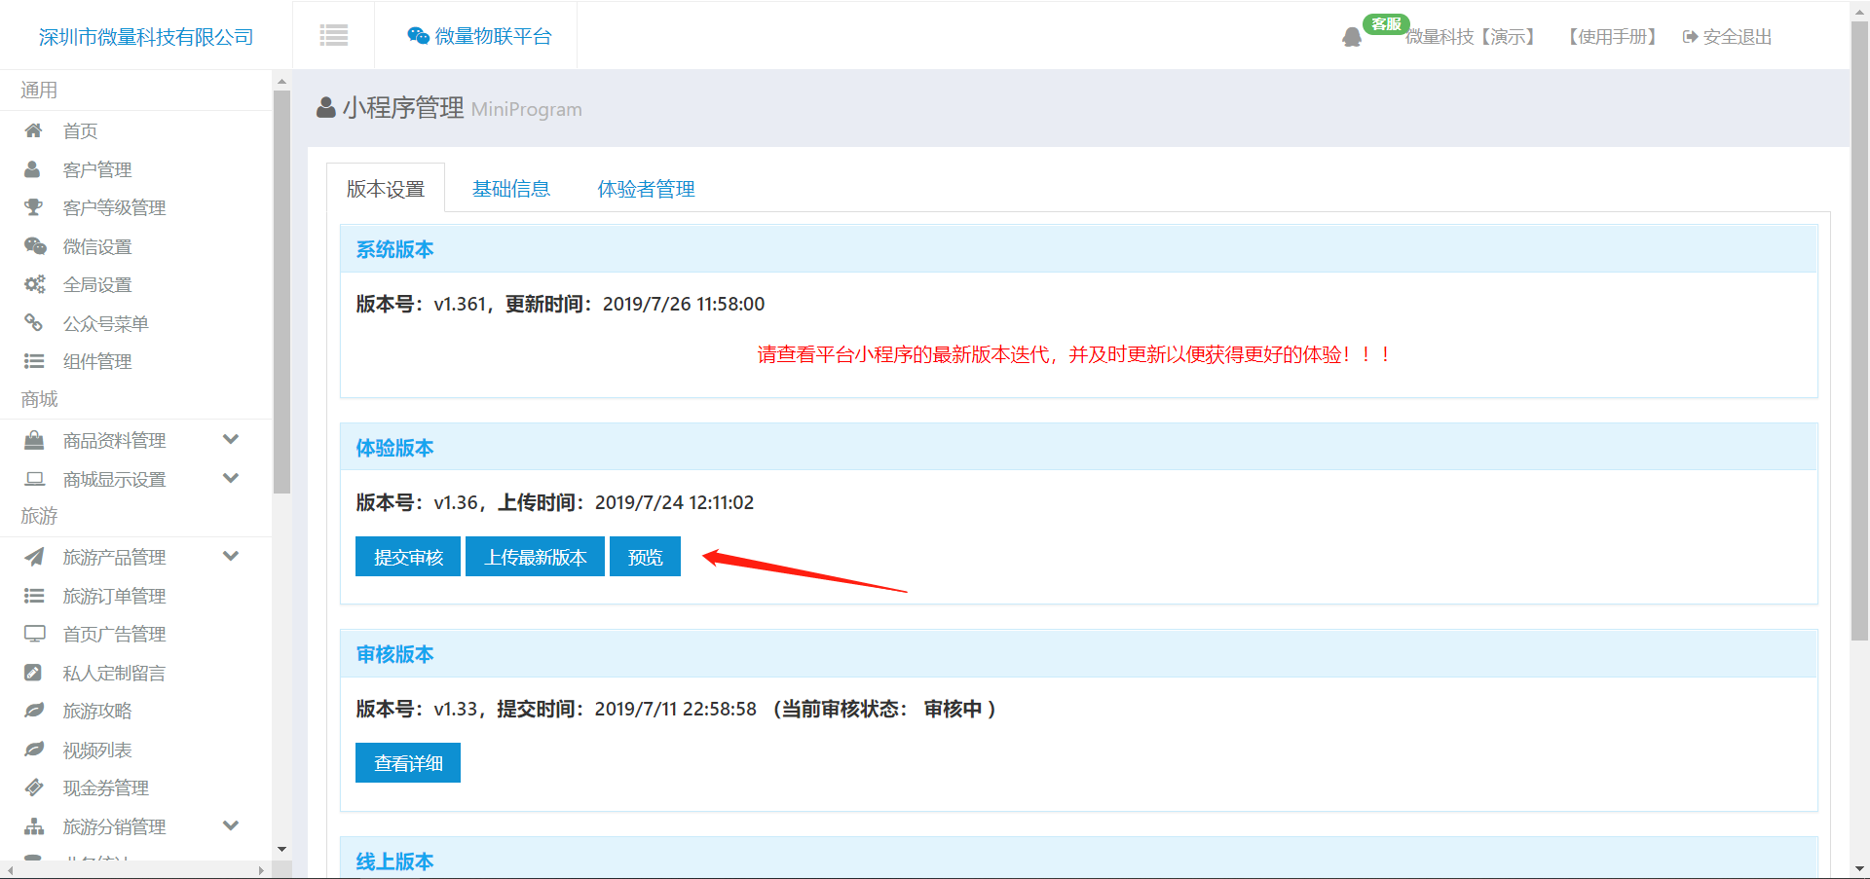Click the list icon for 旅游订单管理

[x=34, y=596]
